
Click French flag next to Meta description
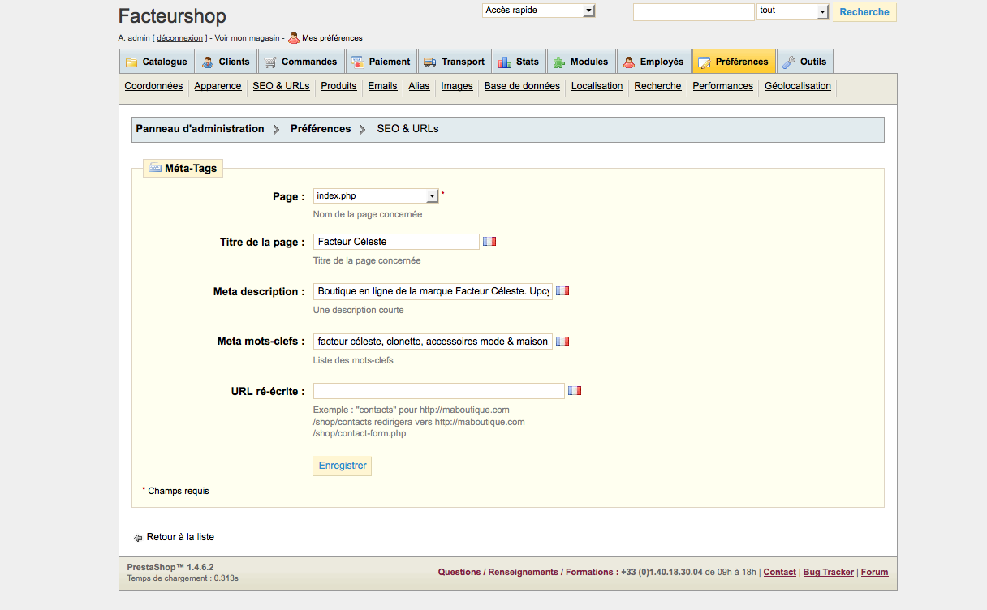tap(562, 291)
